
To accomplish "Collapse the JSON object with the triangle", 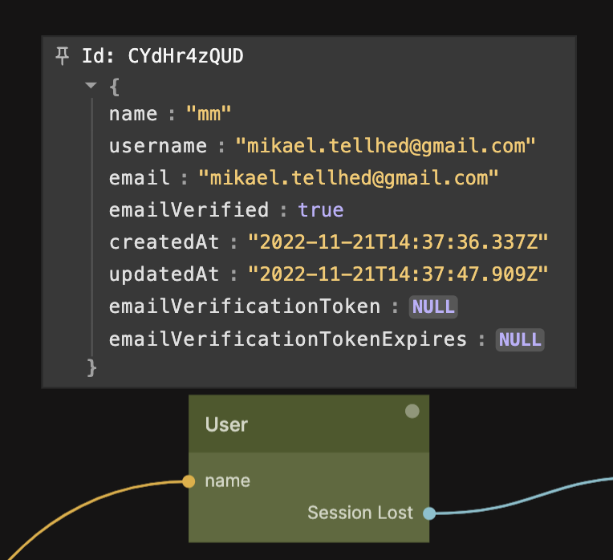I will 91,85.
